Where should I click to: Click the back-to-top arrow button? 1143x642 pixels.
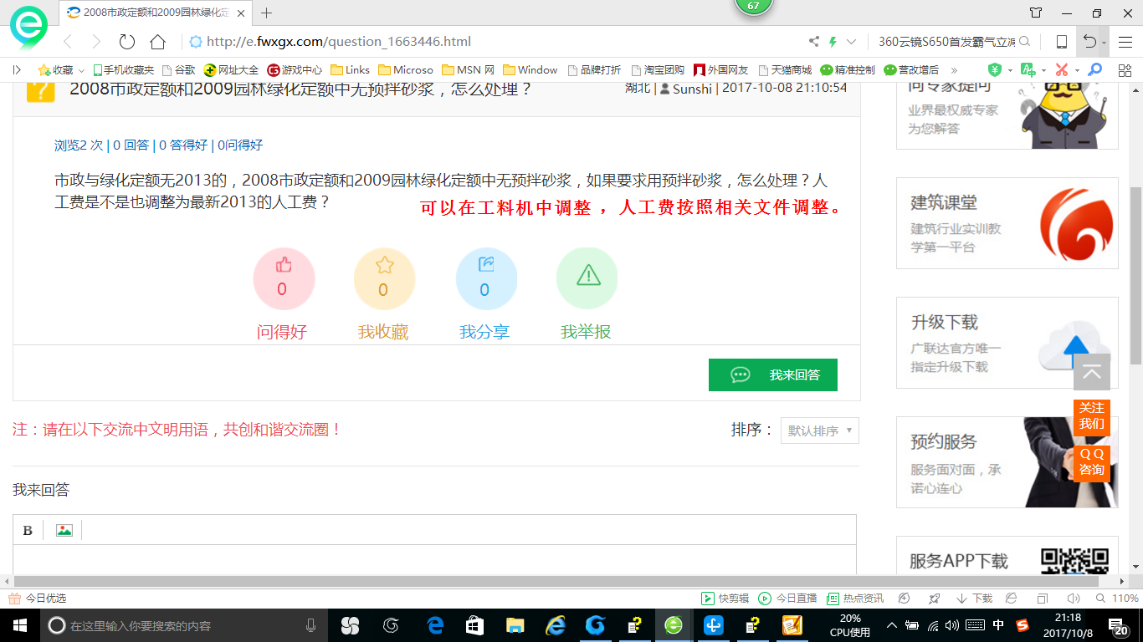1092,372
